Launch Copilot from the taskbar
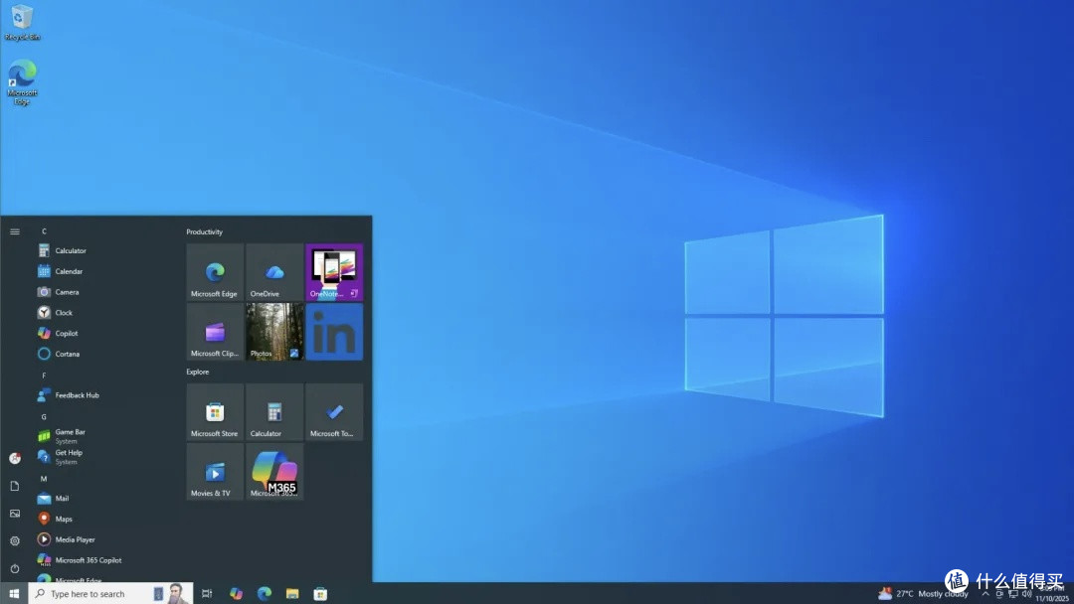 coord(237,594)
